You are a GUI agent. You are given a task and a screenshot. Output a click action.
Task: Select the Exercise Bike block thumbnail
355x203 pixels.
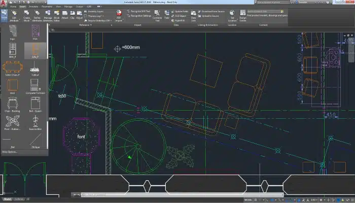point(35,123)
